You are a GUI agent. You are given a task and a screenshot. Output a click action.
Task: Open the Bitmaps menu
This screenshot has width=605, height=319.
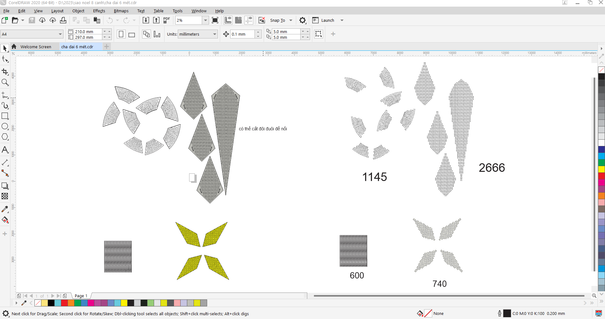pyautogui.click(x=121, y=11)
